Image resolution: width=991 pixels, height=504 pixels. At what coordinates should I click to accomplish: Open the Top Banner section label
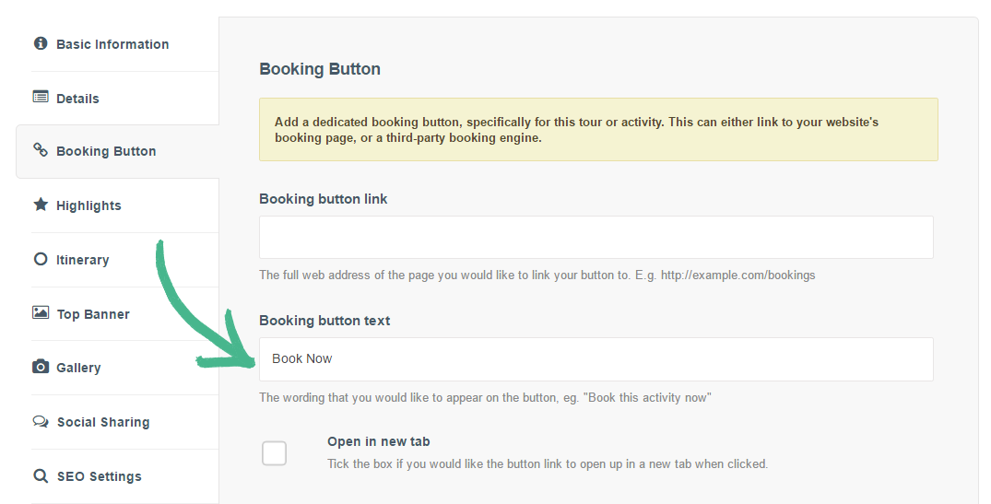[x=93, y=314]
